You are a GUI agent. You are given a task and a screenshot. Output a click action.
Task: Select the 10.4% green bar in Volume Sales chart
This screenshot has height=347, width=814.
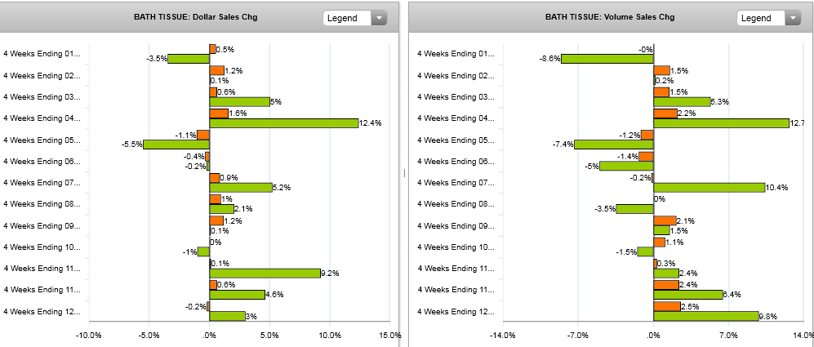709,188
